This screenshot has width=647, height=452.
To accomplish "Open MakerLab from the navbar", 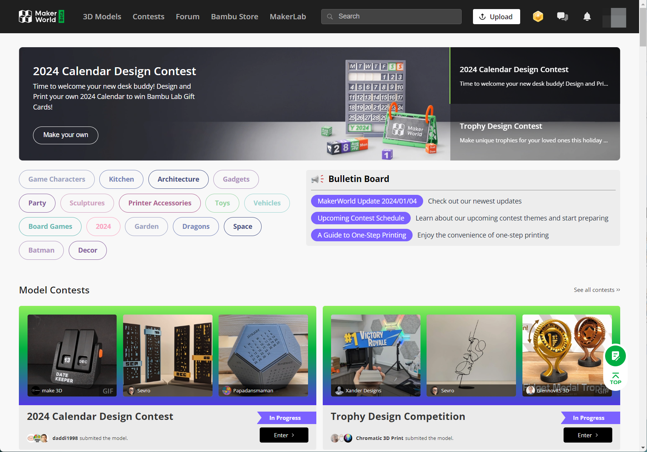I will click(288, 17).
